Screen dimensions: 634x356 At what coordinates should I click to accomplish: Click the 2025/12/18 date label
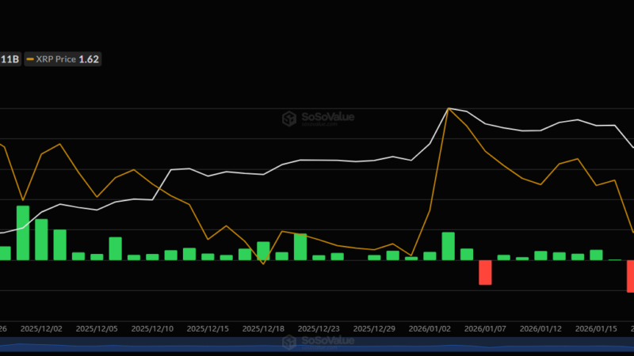point(263,329)
